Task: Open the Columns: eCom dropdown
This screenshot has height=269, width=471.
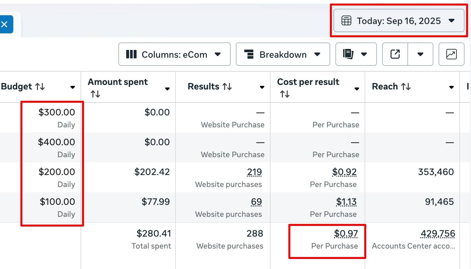Action: (174, 54)
